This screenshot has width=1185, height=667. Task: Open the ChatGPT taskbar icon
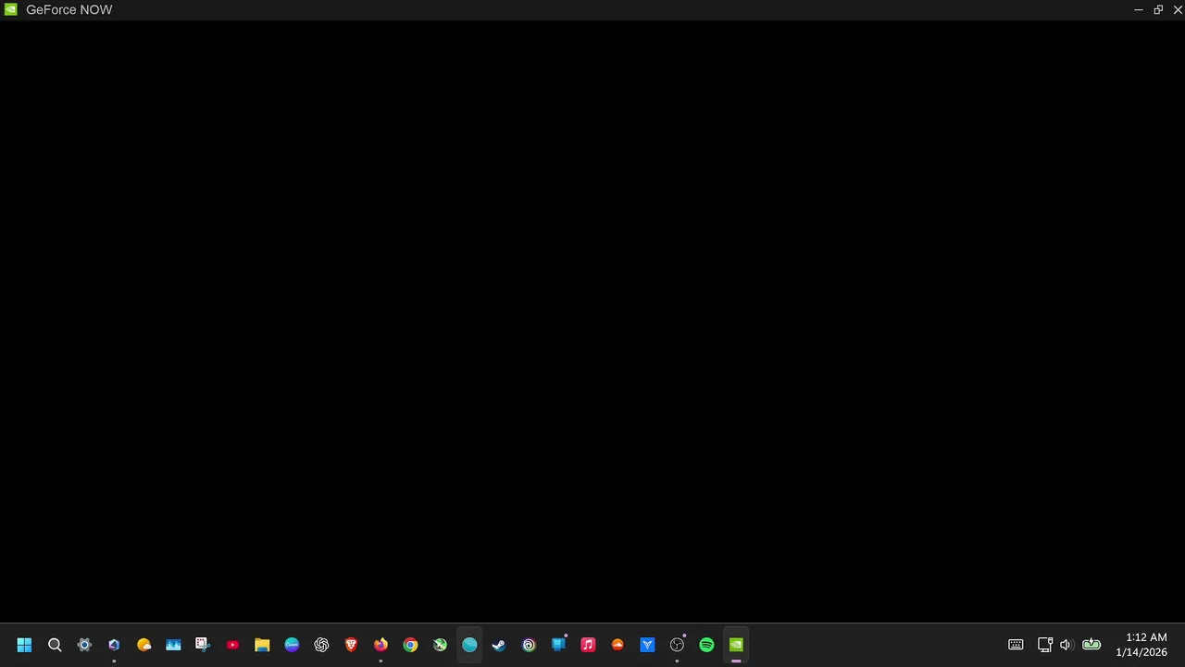[x=321, y=645]
